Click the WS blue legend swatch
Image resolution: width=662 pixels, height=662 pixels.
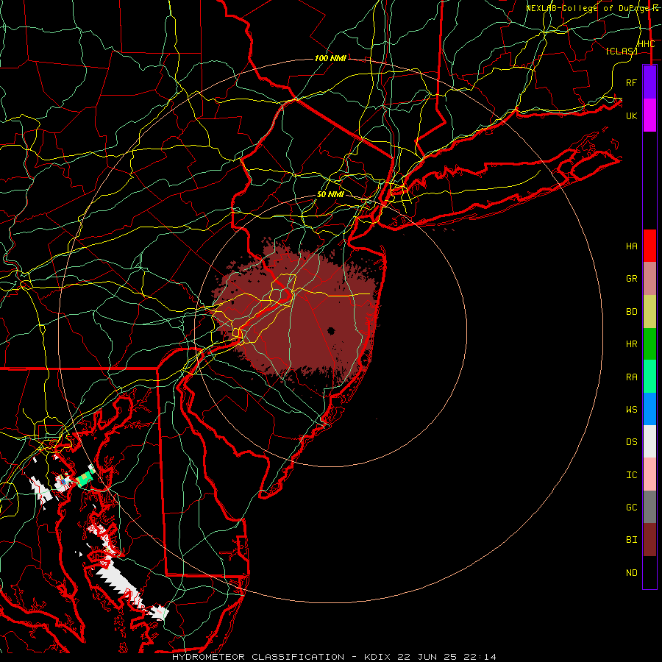[649, 409]
